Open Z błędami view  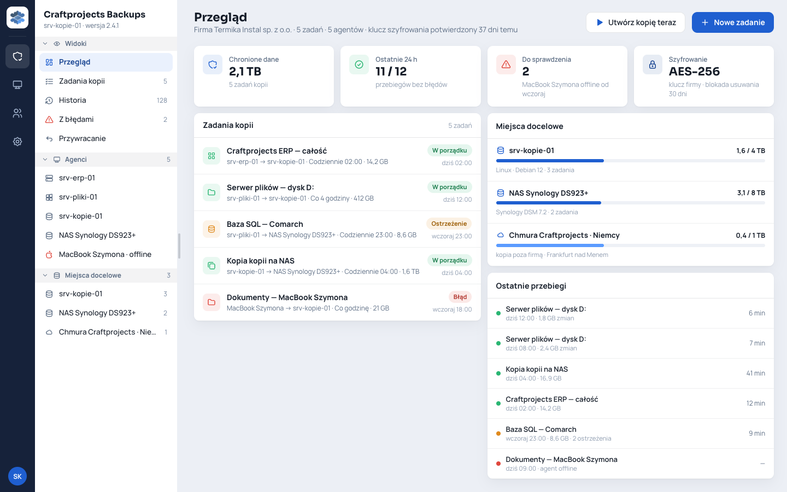[106, 120]
